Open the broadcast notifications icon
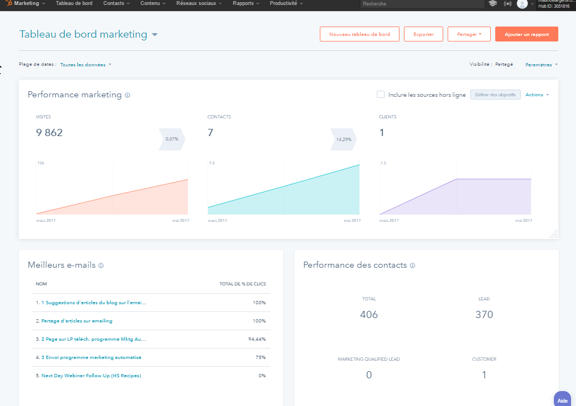Viewport: 576px width, 406px height. (x=508, y=4)
